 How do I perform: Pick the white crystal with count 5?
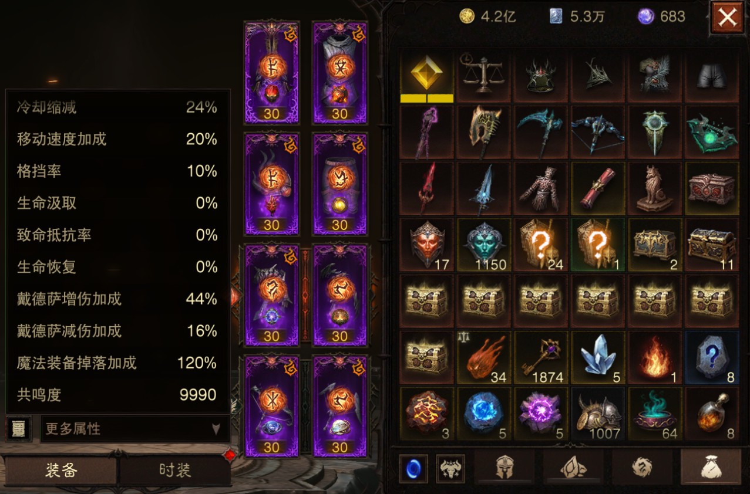click(x=598, y=358)
